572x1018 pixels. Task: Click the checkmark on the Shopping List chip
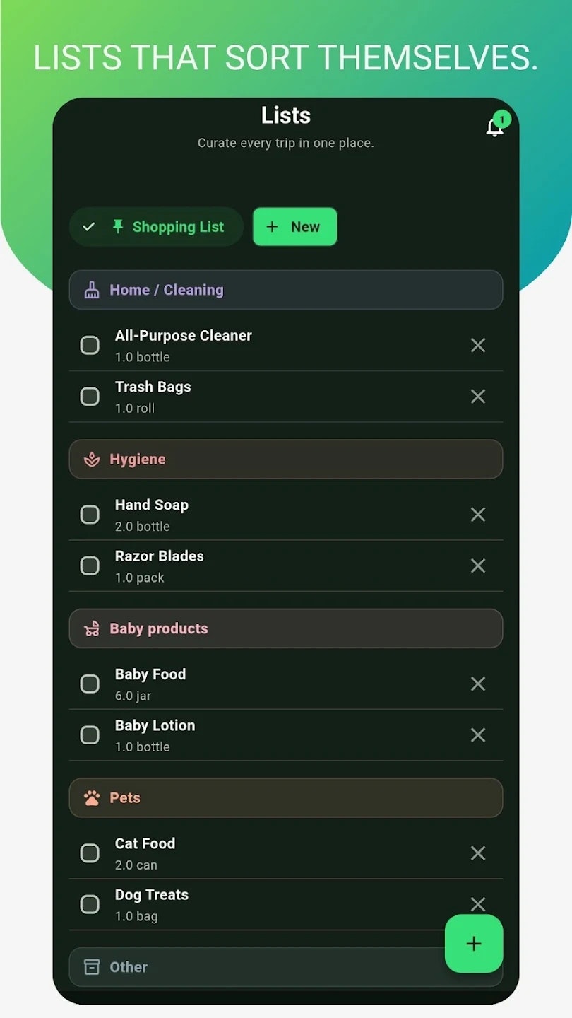[x=89, y=226]
